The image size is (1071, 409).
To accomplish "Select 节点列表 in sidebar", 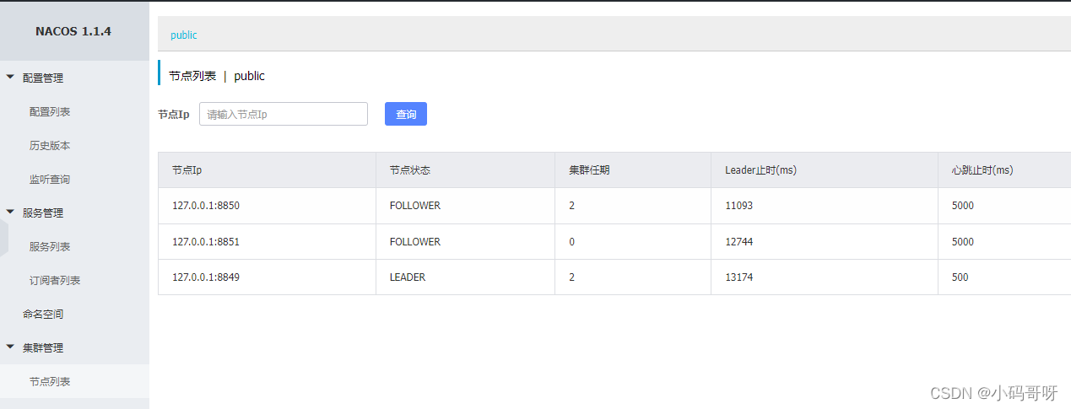I will [50, 381].
